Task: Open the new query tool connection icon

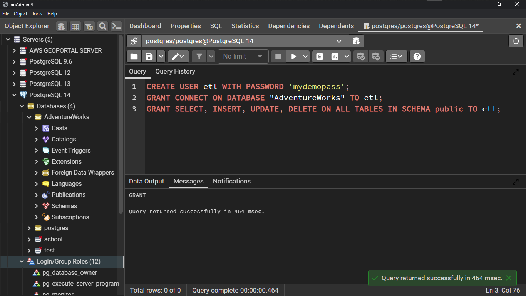Action: pos(357,41)
